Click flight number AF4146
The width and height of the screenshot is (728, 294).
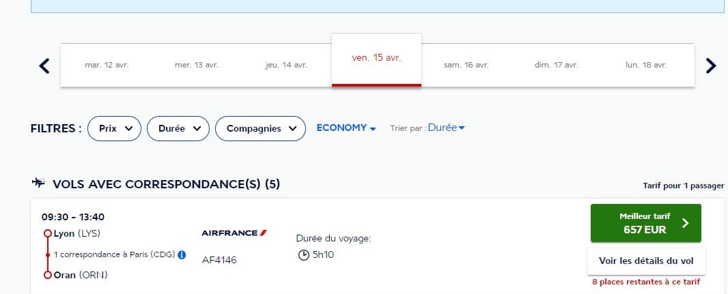219,260
